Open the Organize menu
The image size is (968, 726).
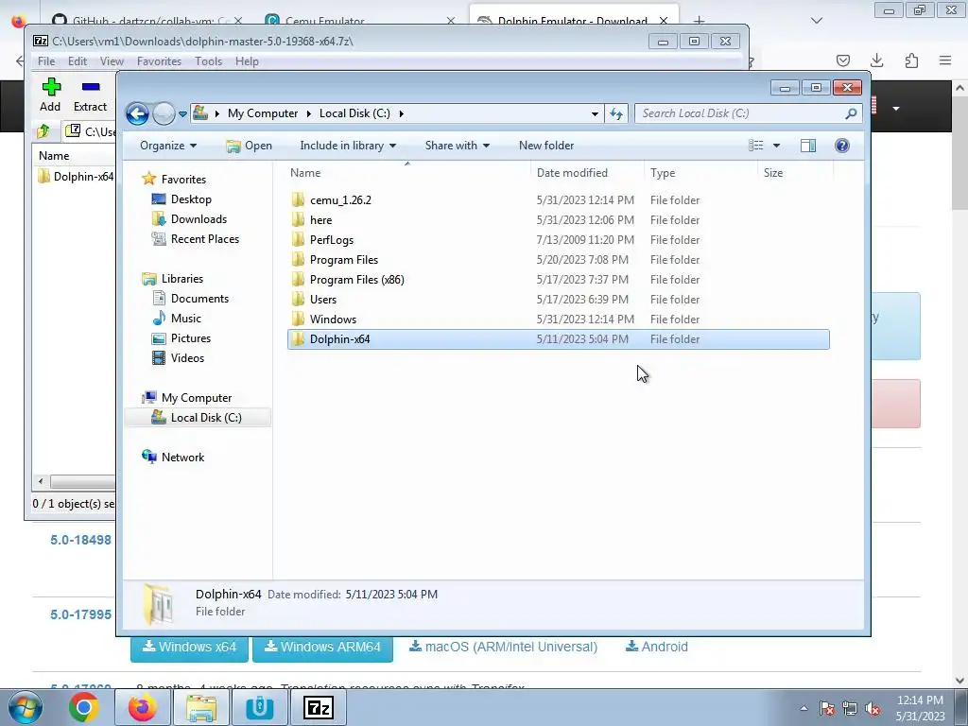click(168, 146)
